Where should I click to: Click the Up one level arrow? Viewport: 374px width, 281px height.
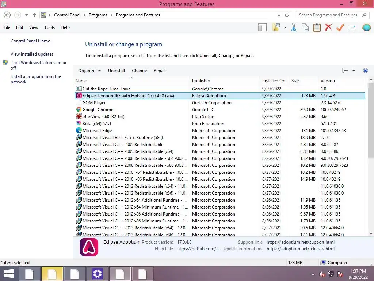point(35,15)
